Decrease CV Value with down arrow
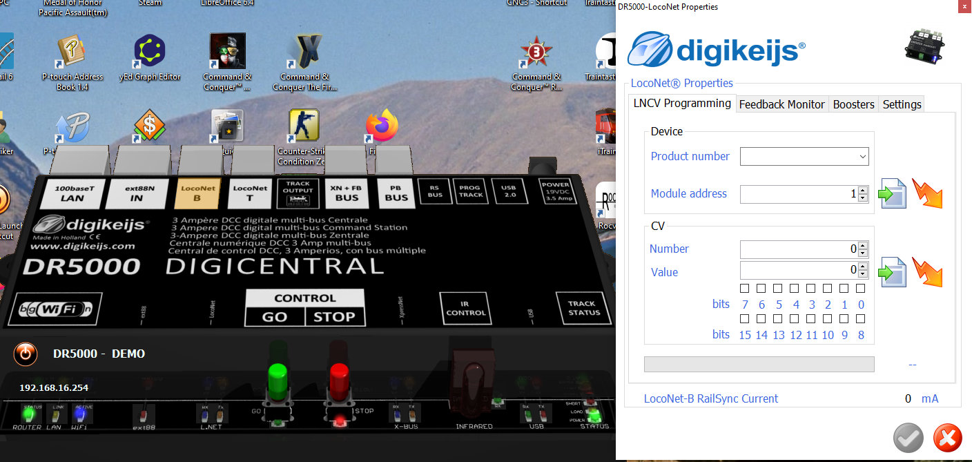972x462 pixels. (863, 274)
